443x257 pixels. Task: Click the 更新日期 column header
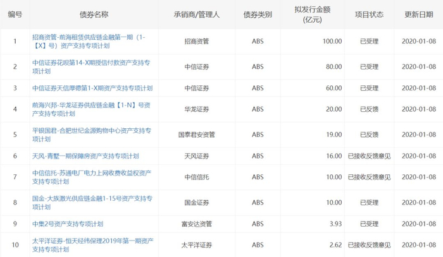tap(419, 15)
